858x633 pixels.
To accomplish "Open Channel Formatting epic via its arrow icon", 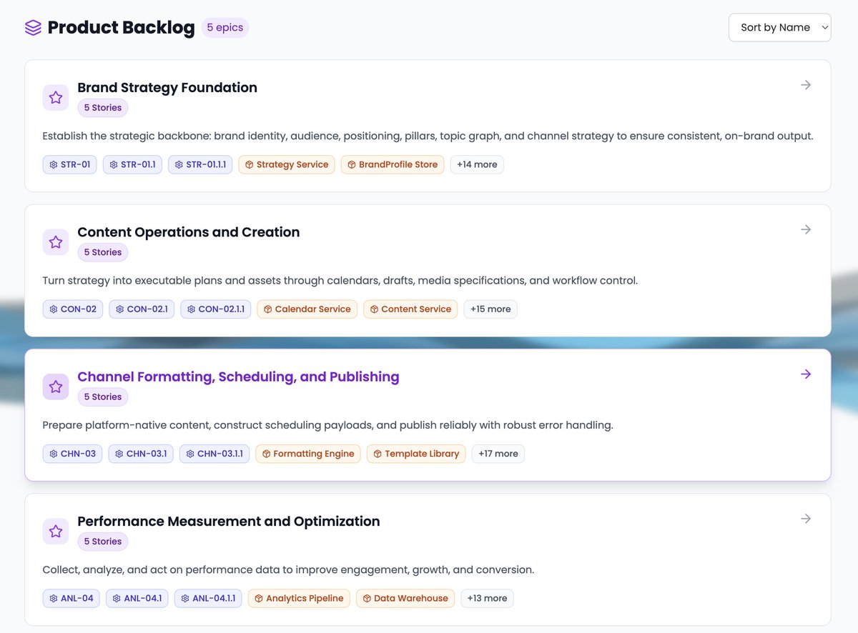I will point(806,374).
